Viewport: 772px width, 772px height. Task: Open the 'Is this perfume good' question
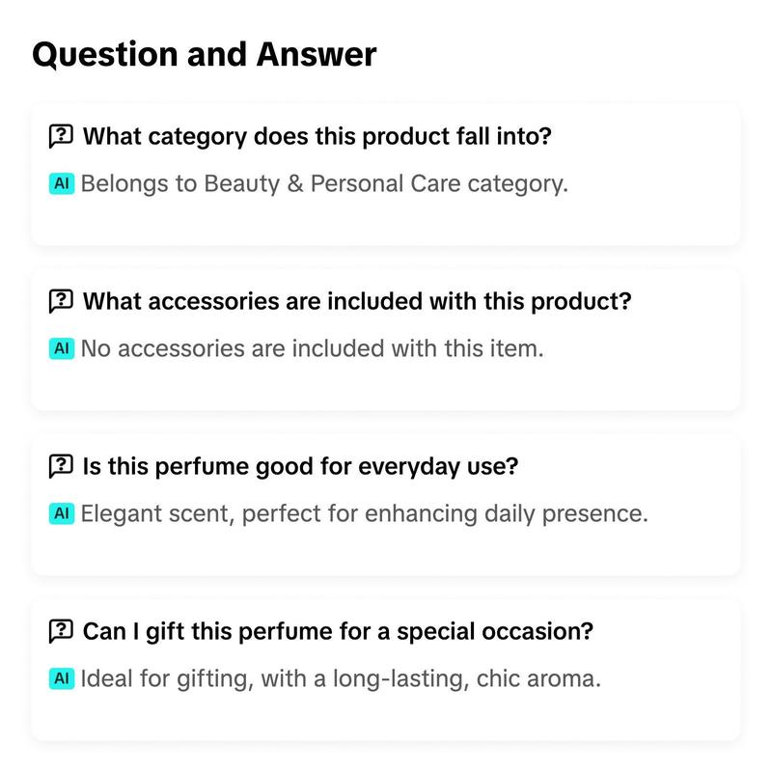tap(300, 466)
